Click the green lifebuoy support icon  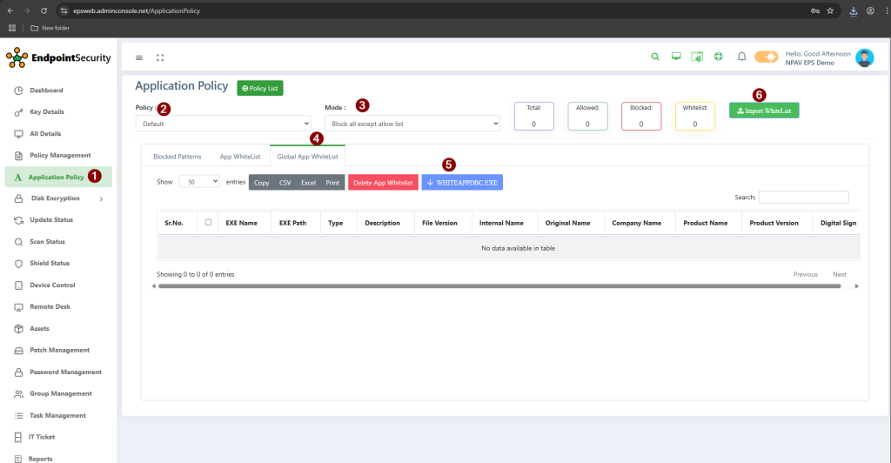click(719, 57)
